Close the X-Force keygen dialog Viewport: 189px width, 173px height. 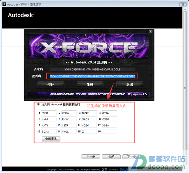click(151, 32)
